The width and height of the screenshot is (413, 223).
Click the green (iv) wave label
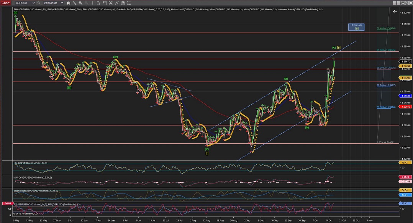tap(115, 57)
